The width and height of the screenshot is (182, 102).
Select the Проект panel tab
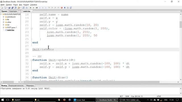[4, 11]
